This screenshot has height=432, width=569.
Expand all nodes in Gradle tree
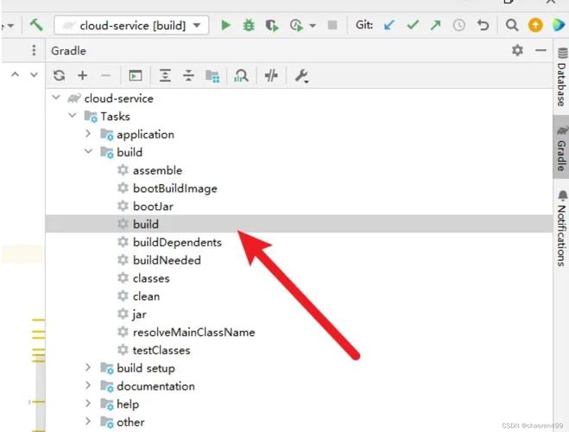pos(165,76)
